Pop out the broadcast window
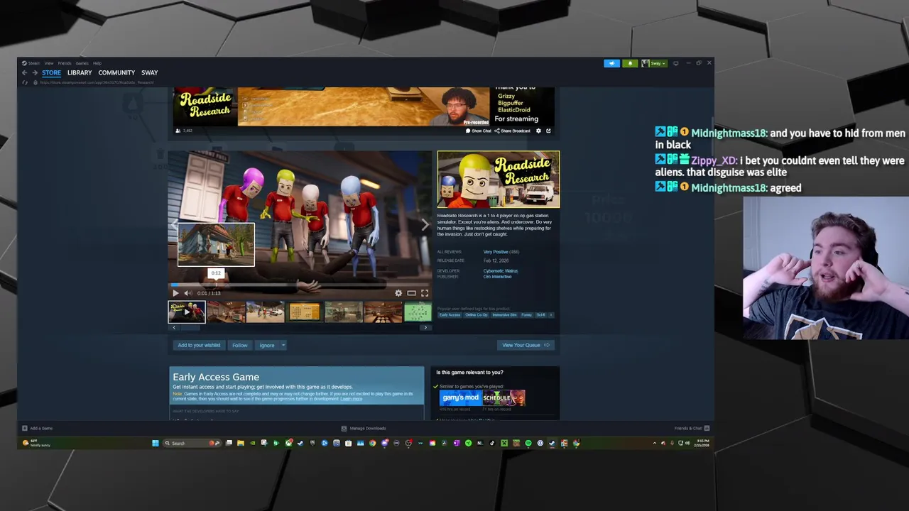The width and height of the screenshot is (909, 511). tap(548, 131)
